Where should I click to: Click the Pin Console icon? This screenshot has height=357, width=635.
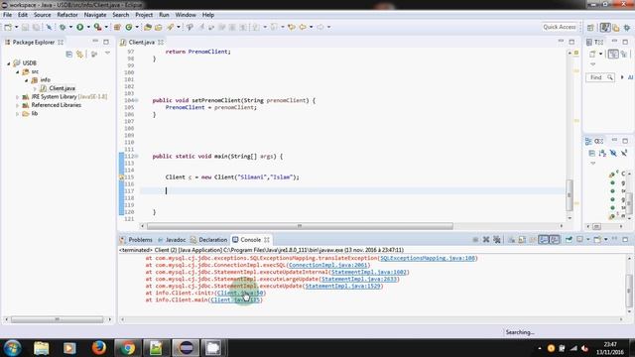[569, 240]
